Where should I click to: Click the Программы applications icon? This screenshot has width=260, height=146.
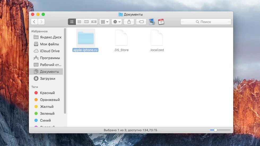[36, 58]
